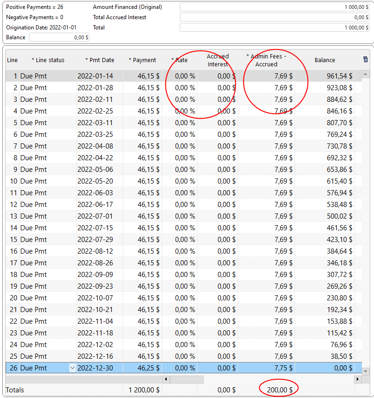The height and width of the screenshot is (398, 374).
Task: Select payment date 2022-11-18
Action: pos(95,333)
